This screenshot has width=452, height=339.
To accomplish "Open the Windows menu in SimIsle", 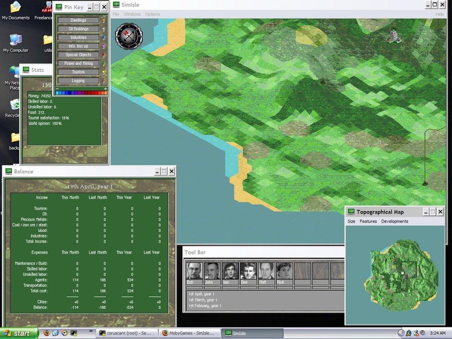I will (132, 14).
